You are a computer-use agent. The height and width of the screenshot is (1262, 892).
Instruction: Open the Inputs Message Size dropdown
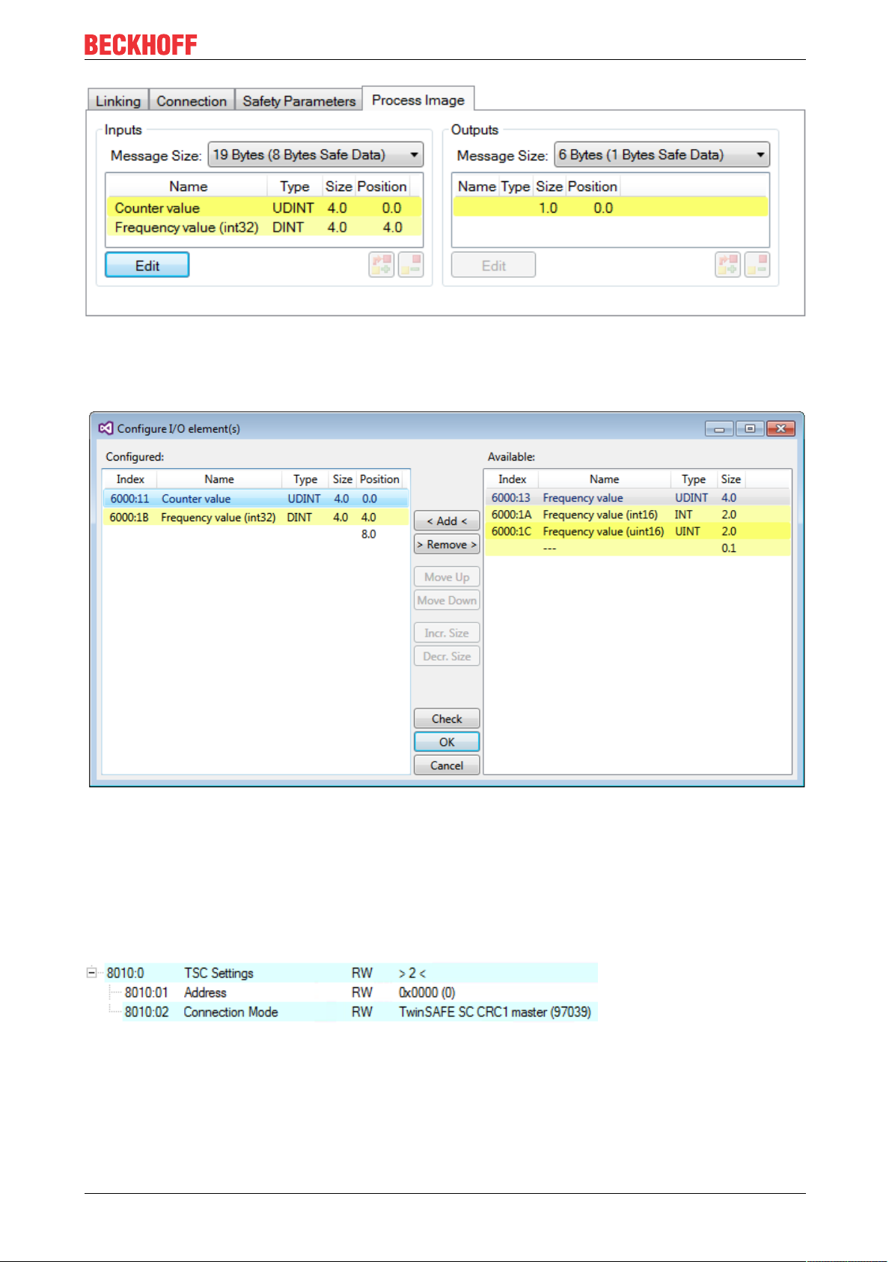click(x=316, y=155)
